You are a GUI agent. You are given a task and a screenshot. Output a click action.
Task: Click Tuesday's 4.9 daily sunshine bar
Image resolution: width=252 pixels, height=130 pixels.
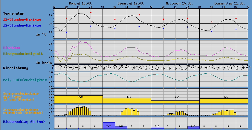coord(127,101)
